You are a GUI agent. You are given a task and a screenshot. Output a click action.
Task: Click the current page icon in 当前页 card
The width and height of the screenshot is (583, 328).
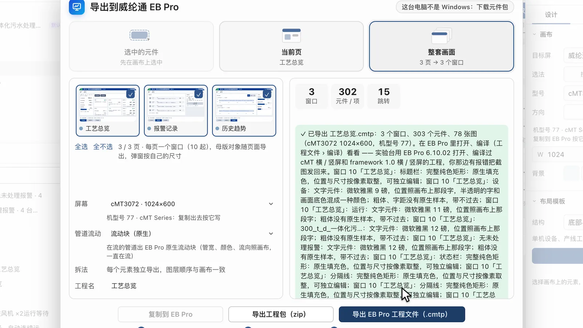click(x=291, y=35)
